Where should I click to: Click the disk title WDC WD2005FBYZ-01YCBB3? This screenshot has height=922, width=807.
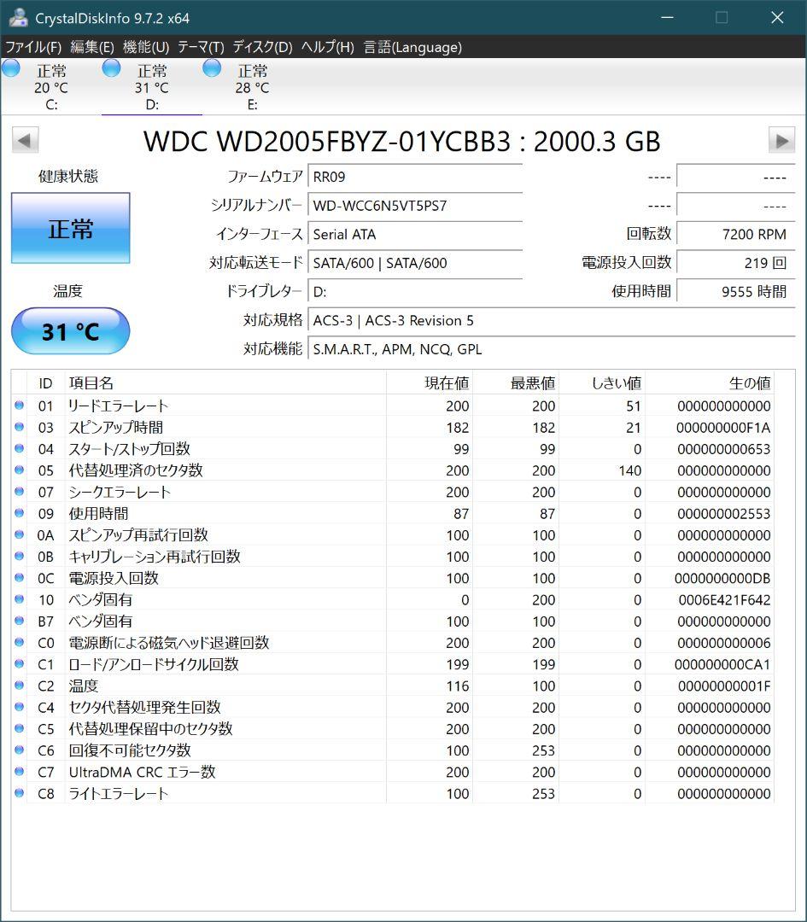(x=401, y=141)
